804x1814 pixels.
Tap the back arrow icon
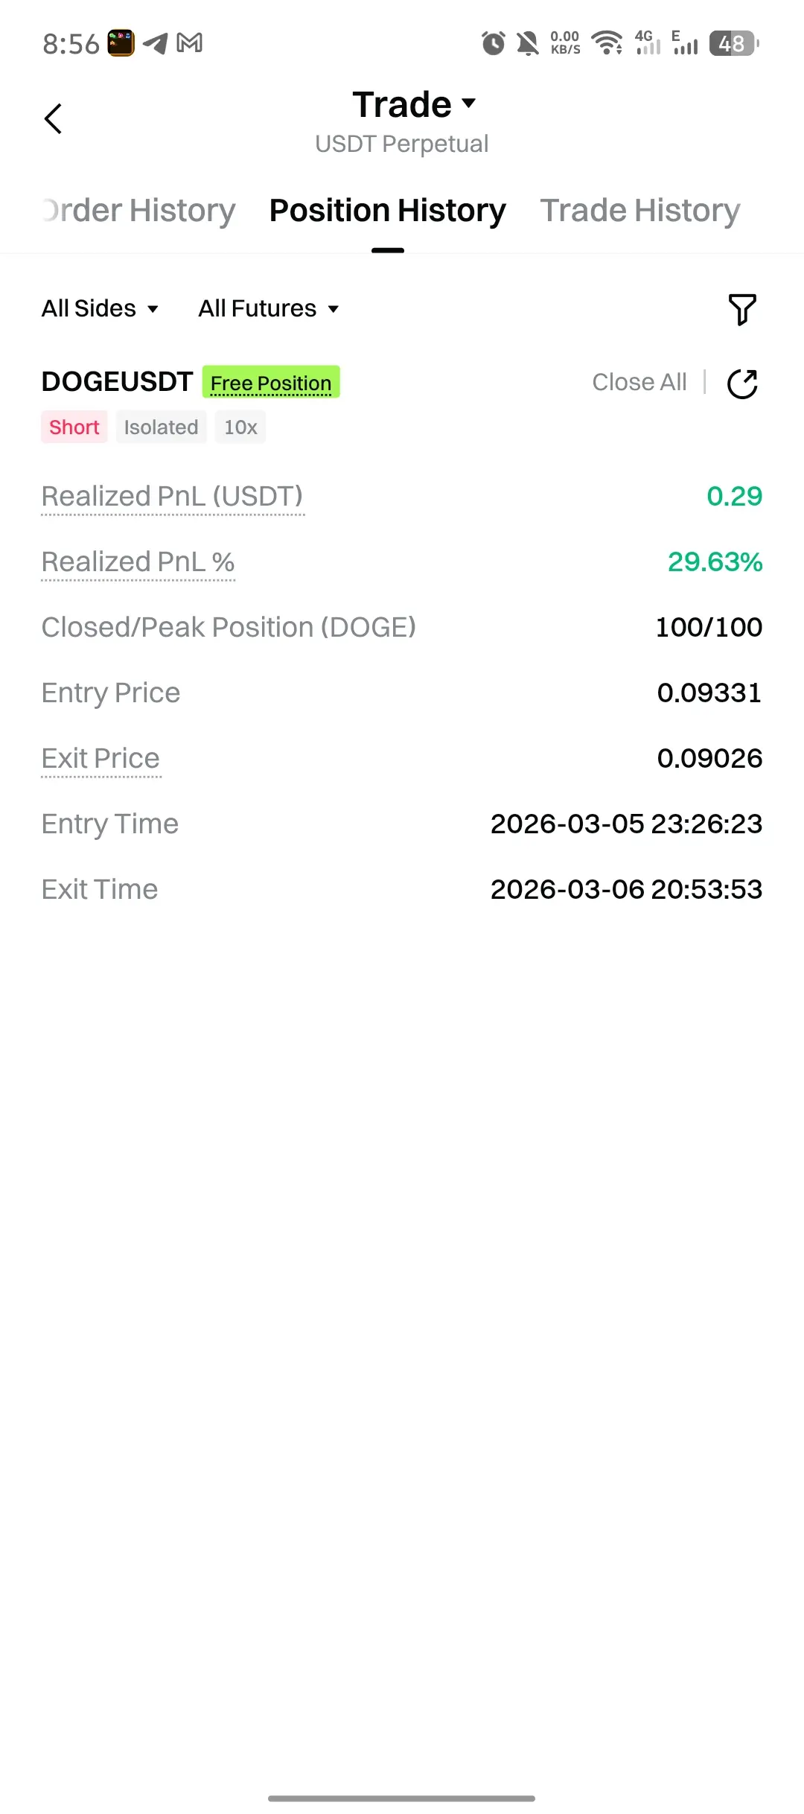pyautogui.click(x=53, y=119)
